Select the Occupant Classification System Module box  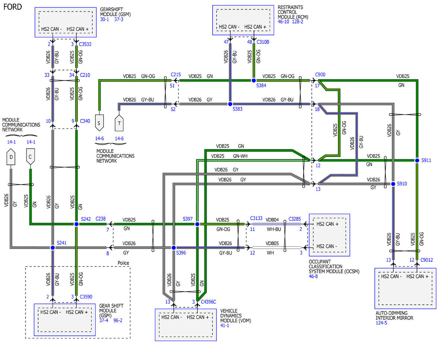(x=330, y=235)
